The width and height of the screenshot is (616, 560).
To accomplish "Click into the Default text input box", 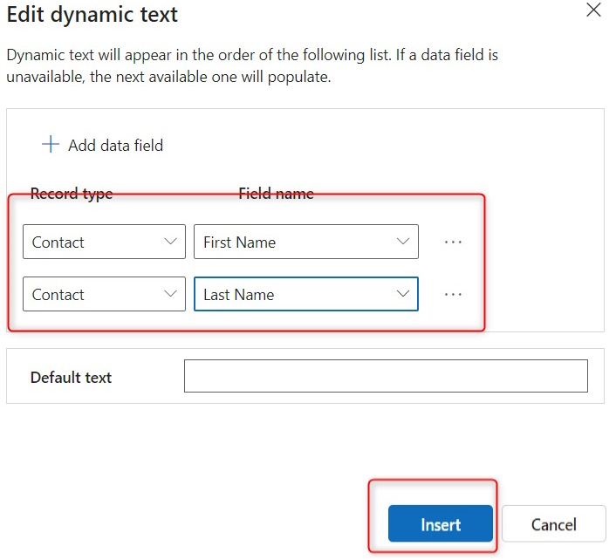I will (386, 376).
